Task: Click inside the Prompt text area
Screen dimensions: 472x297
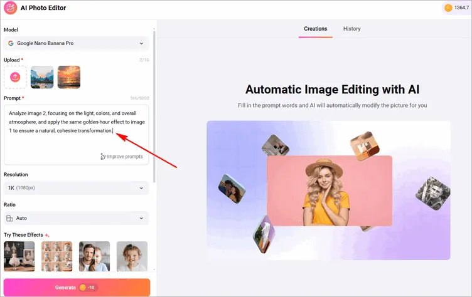Action: (77, 135)
